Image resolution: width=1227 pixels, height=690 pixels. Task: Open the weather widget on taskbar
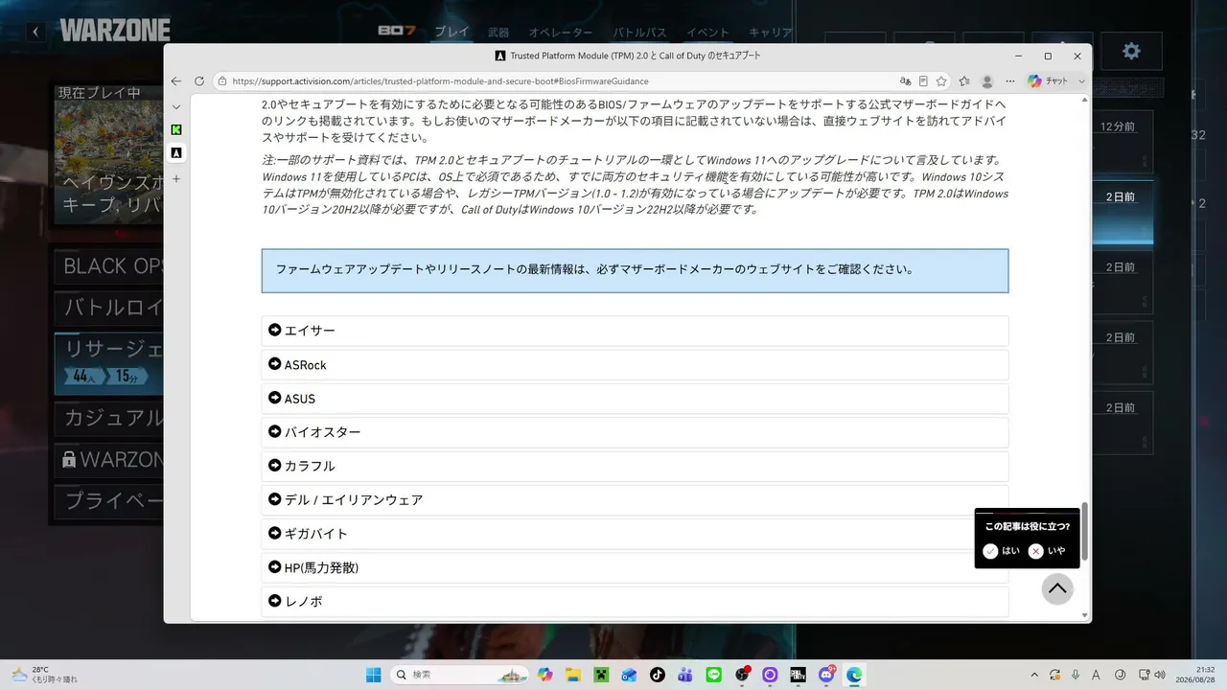[x=44, y=675]
